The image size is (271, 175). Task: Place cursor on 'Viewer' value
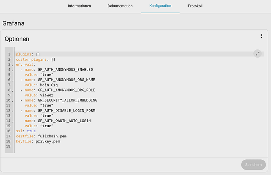pos(47,95)
